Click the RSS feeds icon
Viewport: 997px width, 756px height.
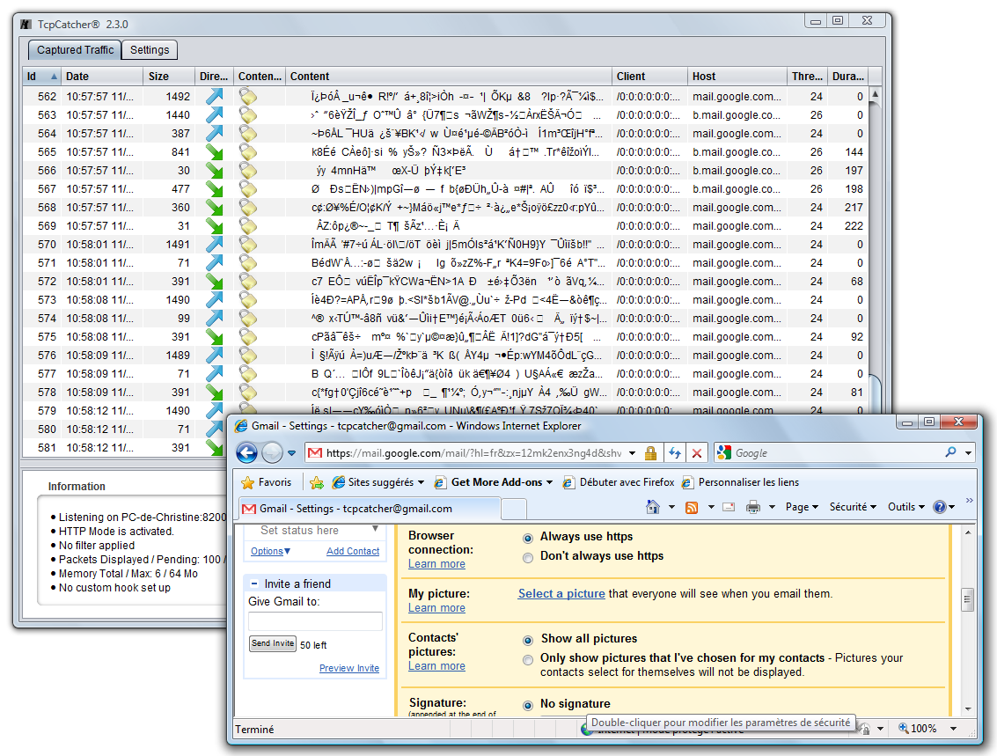click(x=692, y=508)
